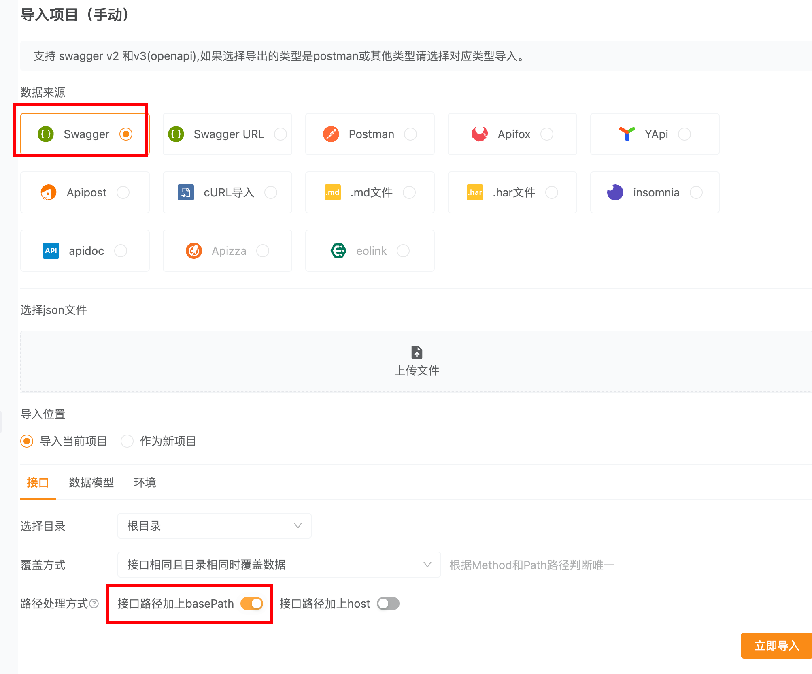Click the apidoc API icon

[x=51, y=251]
